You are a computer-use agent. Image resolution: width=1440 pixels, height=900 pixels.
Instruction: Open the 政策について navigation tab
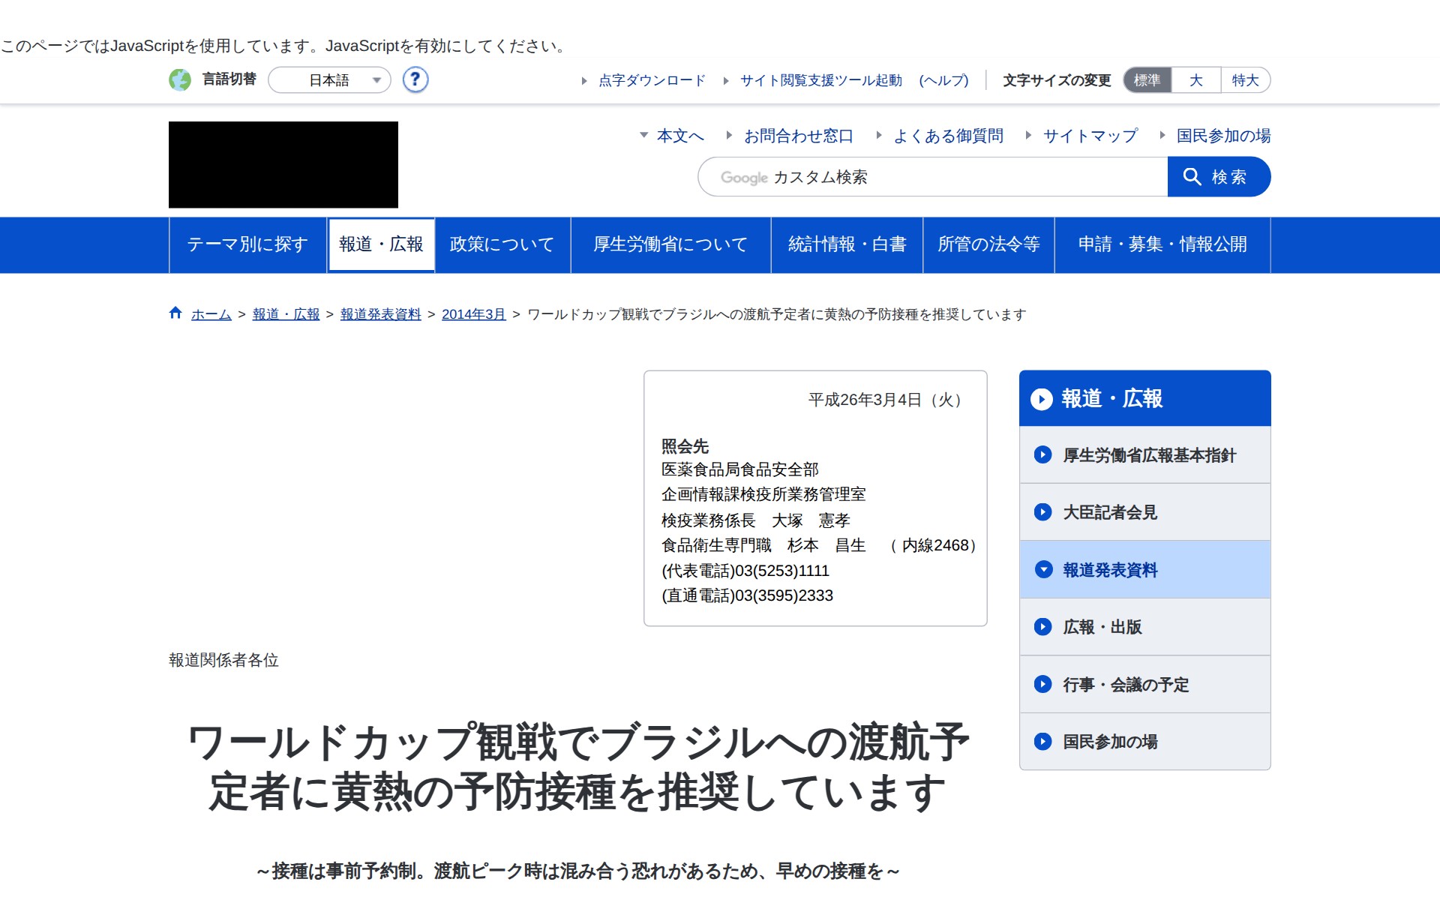coord(502,244)
